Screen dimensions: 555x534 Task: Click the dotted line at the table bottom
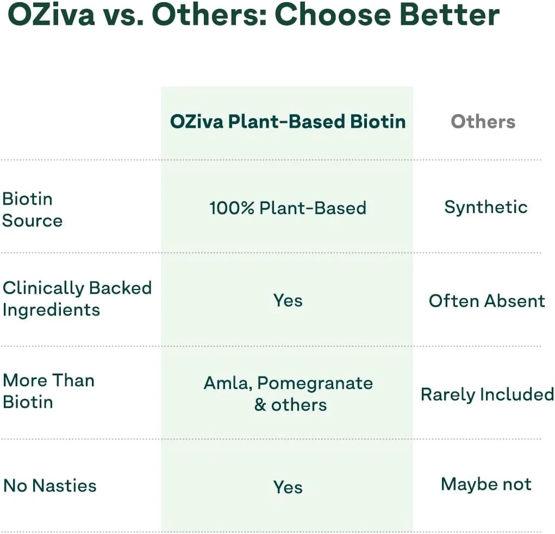[x=82, y=532]
